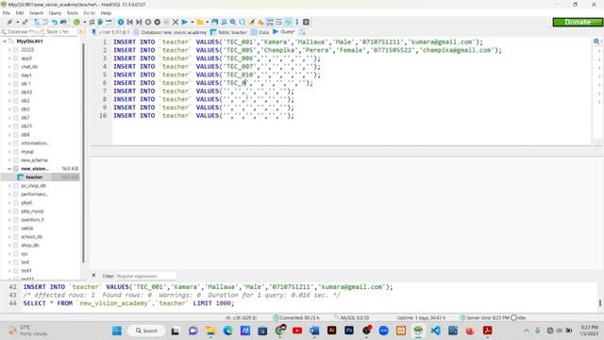The height and width of the screenshot is (340, 604).
Task: Open the Photoshop taskbar icon
Action: [x=349, y=331]
